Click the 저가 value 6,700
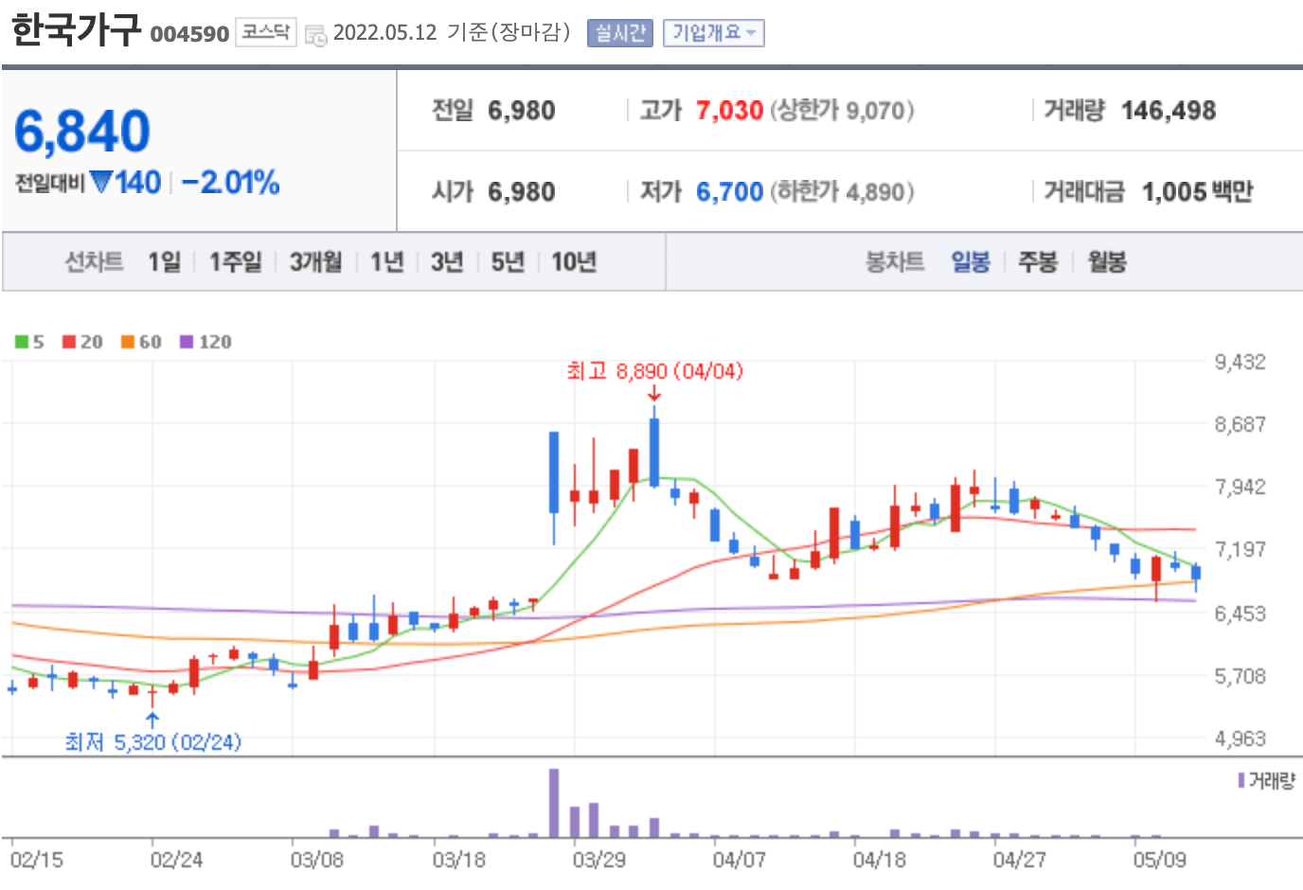The width and height of the screenshot is (1303, 890). (729, 192)
